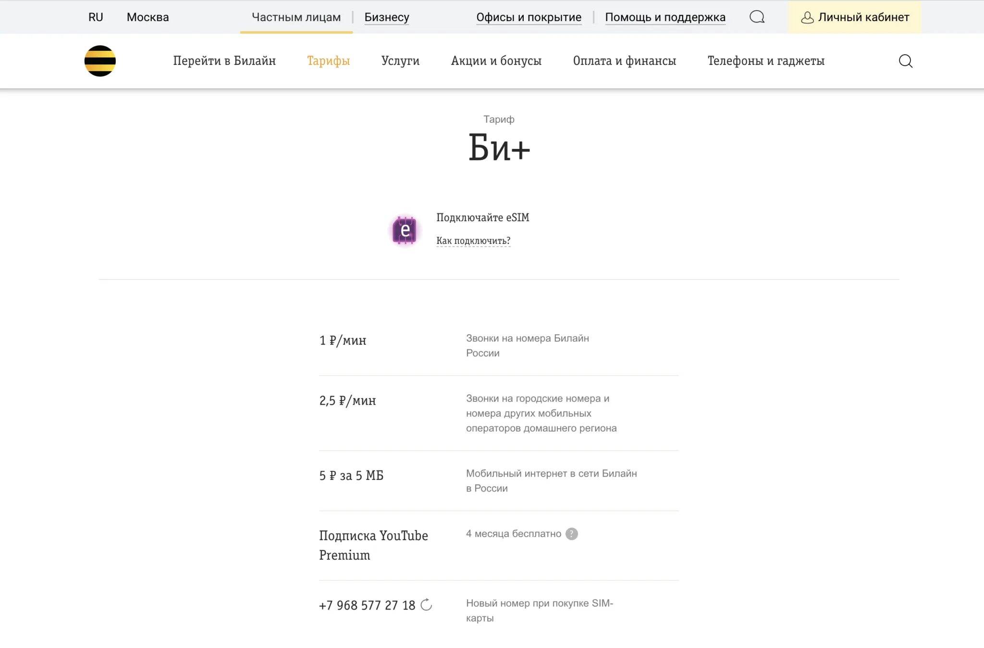Click Звонки на городские номера description
This screenshot has width=984, height=648.
[541, 413]
